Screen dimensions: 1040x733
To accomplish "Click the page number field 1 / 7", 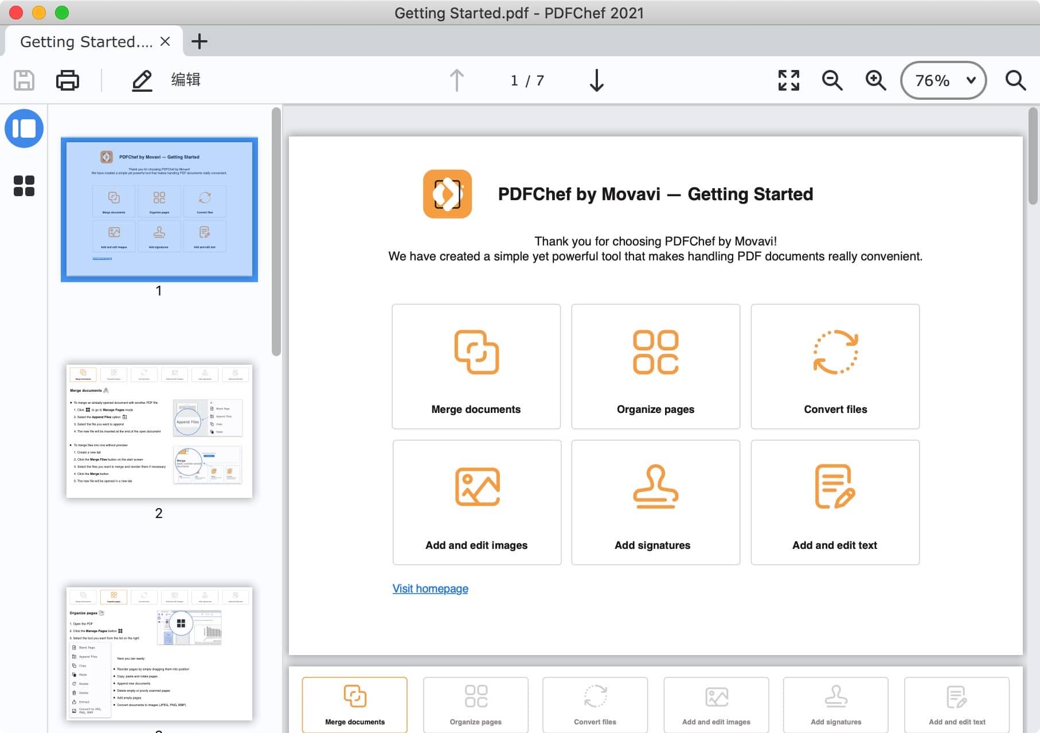I will click(x=527, y=80).
